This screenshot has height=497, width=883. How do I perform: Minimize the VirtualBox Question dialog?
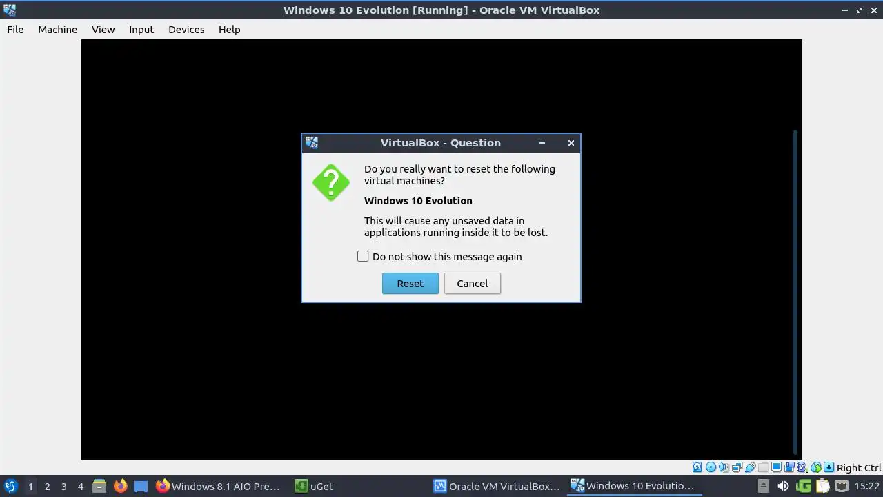[542, 143]
